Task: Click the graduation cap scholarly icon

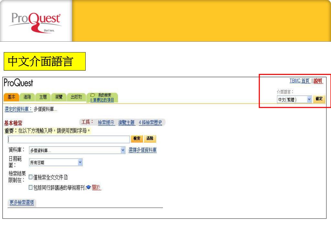Action: 89,187
